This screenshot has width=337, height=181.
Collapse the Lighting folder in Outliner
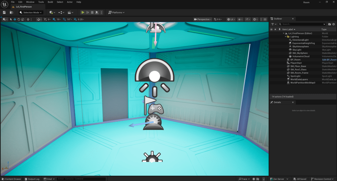pyautogui.click(x=286, y=37)
